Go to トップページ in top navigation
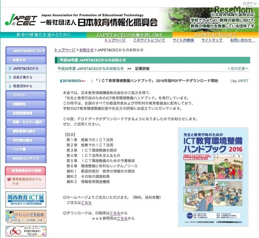 tap(115, 40)
